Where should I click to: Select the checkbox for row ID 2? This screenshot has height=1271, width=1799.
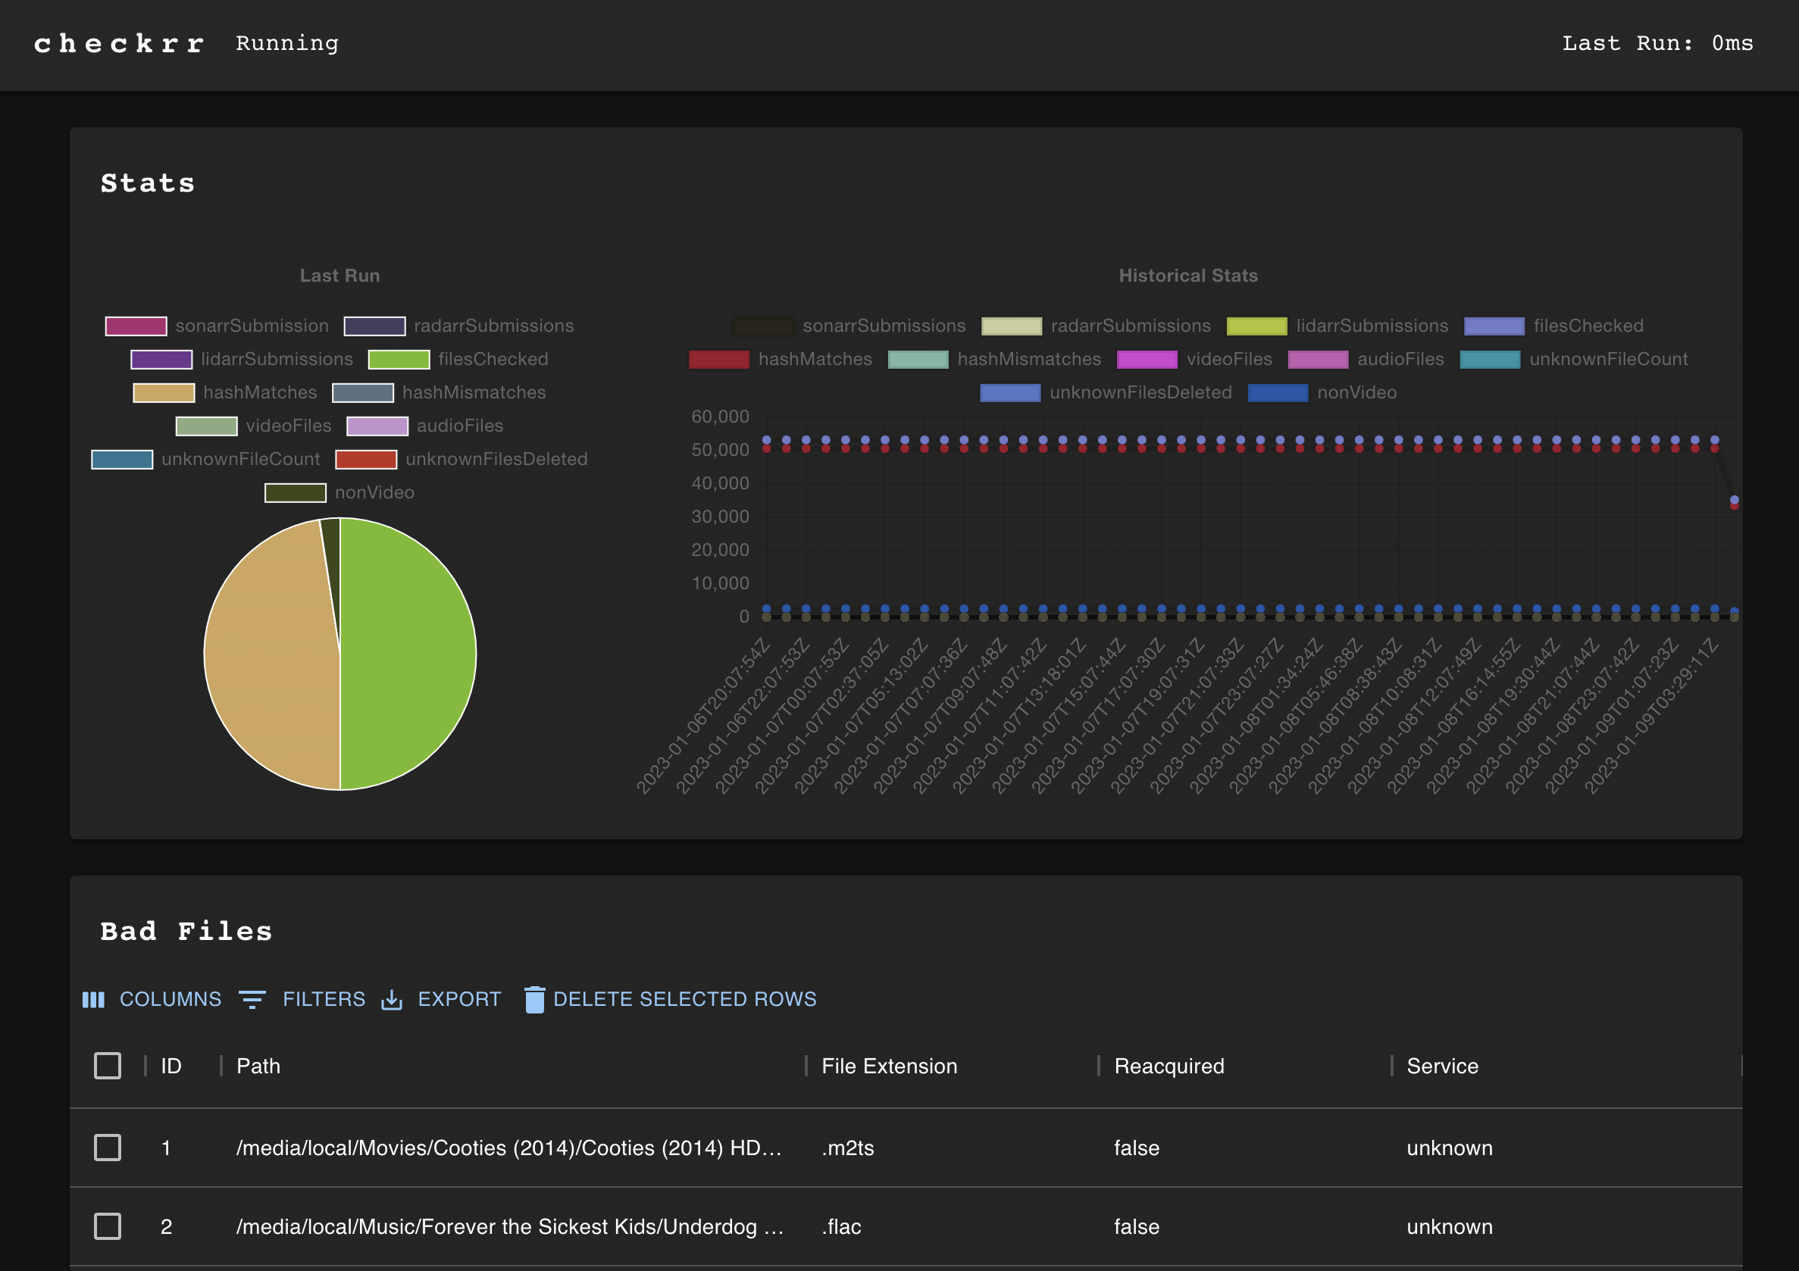click(x=108, y=1226)
